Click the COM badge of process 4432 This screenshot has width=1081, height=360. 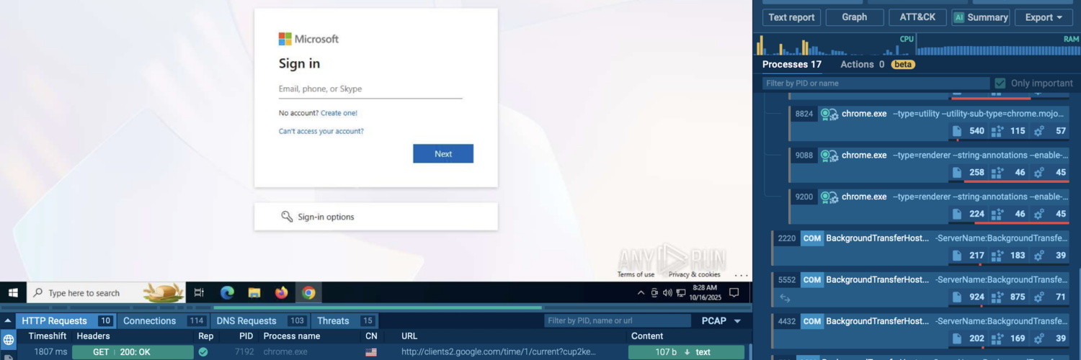pos(812,321)
